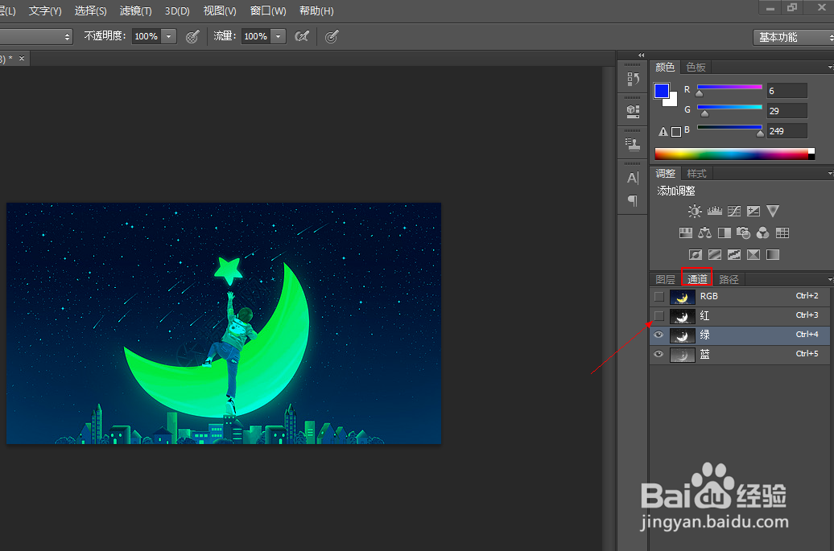This screenshot has width=834, height=551.
Task: Click the R value field showing 6
Action: tap(787, 91)
